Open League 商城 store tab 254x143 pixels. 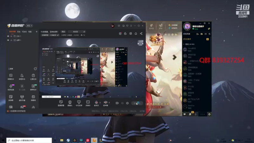161,27
